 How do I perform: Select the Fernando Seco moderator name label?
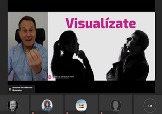22,89
